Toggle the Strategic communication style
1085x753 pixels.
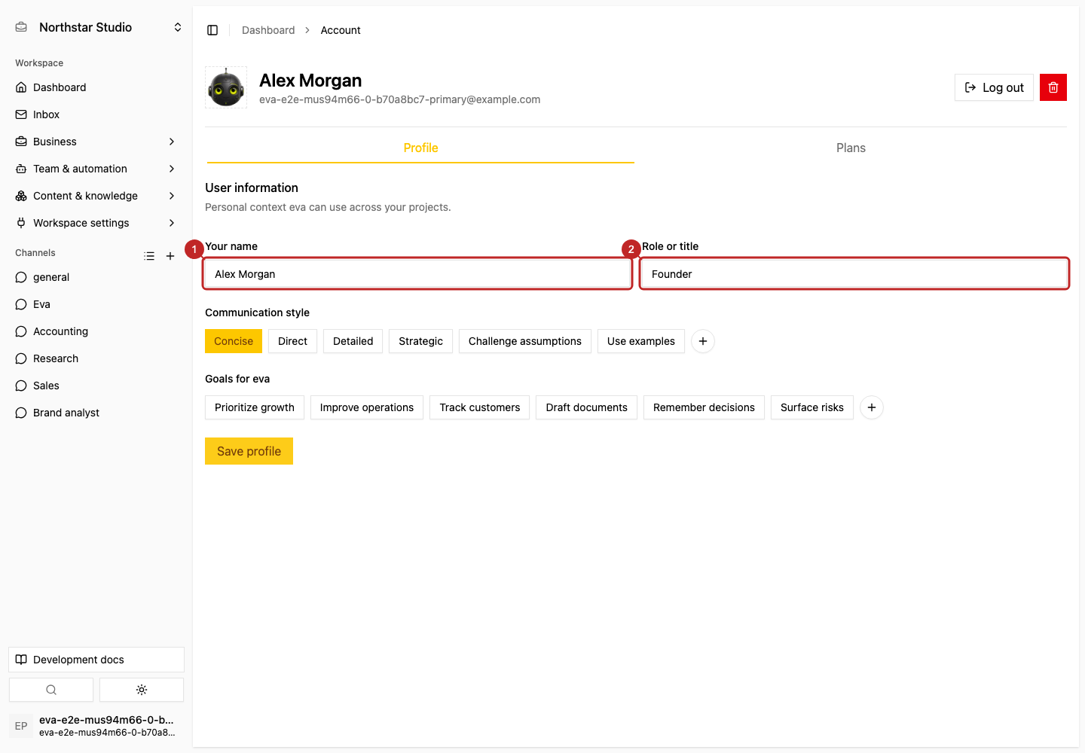[421, 341]
